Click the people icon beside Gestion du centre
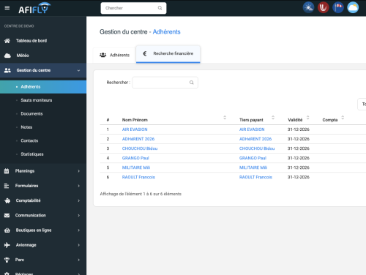 [7, 70]
